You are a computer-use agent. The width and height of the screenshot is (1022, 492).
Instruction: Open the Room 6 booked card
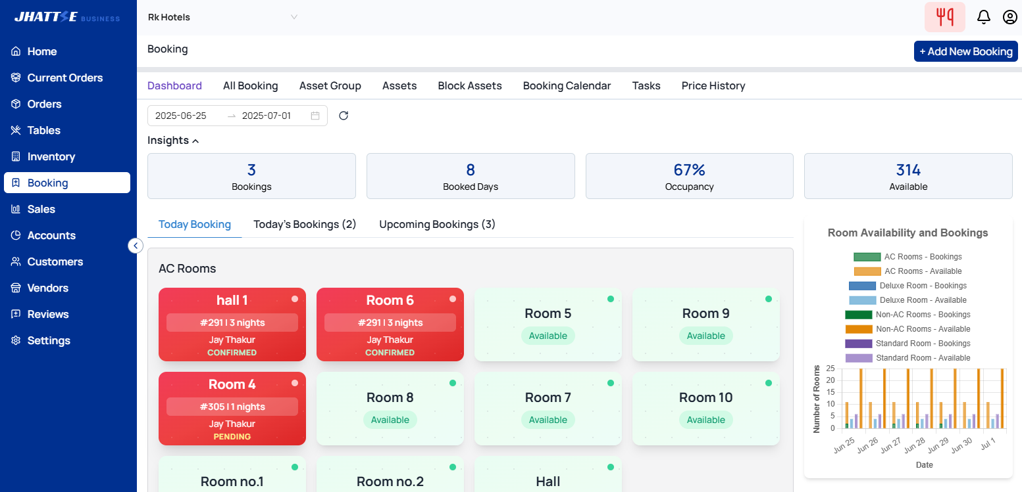click(390, 324)
